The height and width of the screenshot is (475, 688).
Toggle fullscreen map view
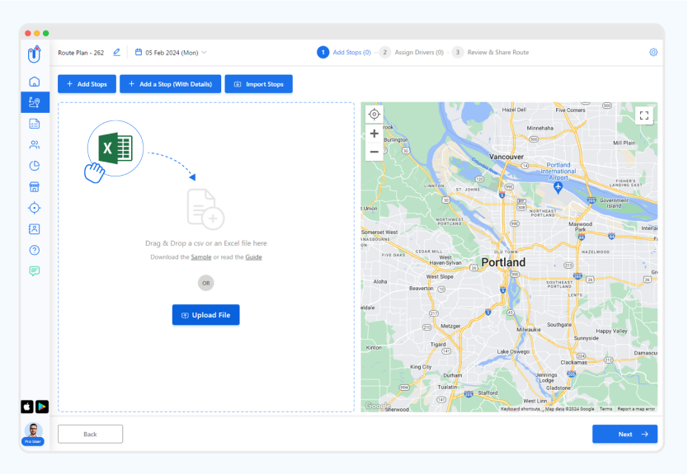tap(644, 115)
